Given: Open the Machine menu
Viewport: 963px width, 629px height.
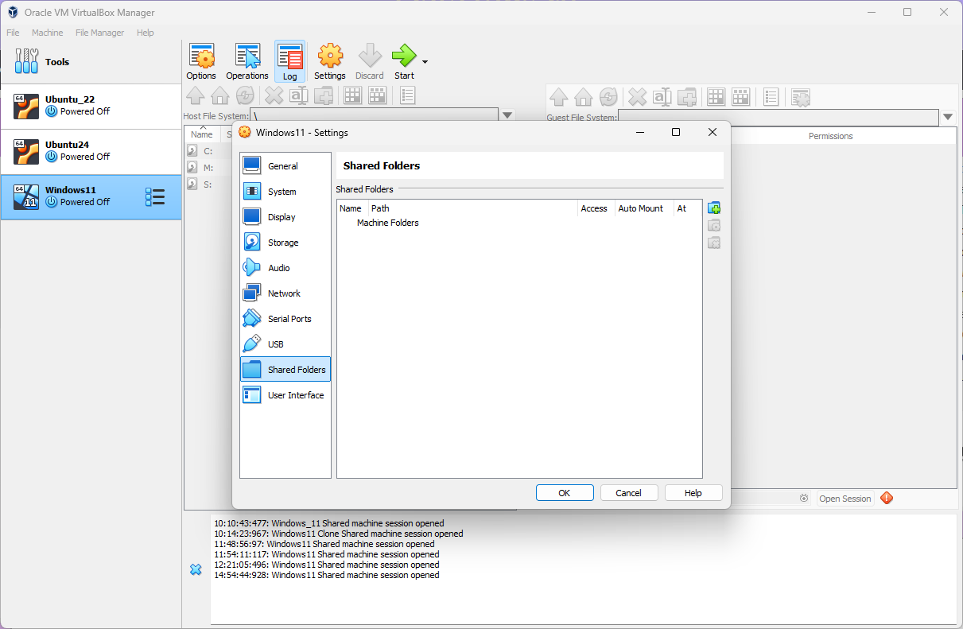Looking at the screenshot, I should 48,33.
